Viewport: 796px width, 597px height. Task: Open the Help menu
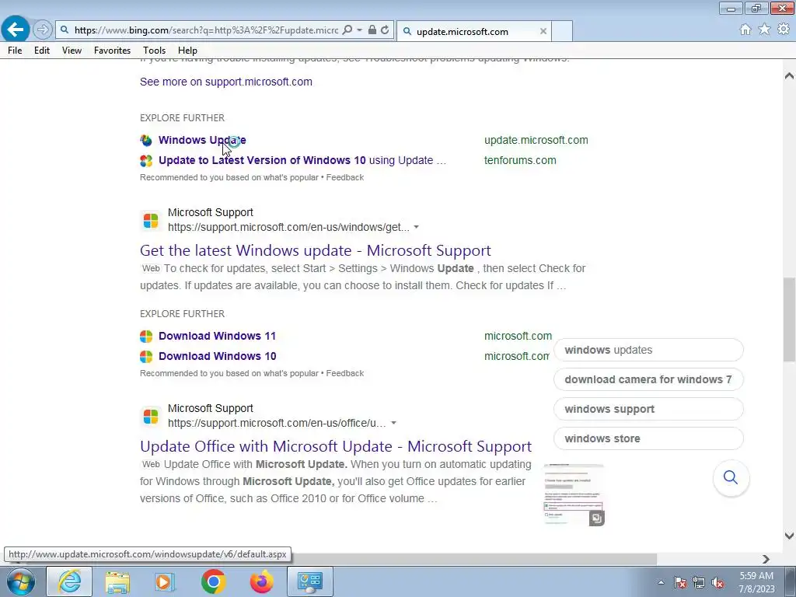point(187,51)
